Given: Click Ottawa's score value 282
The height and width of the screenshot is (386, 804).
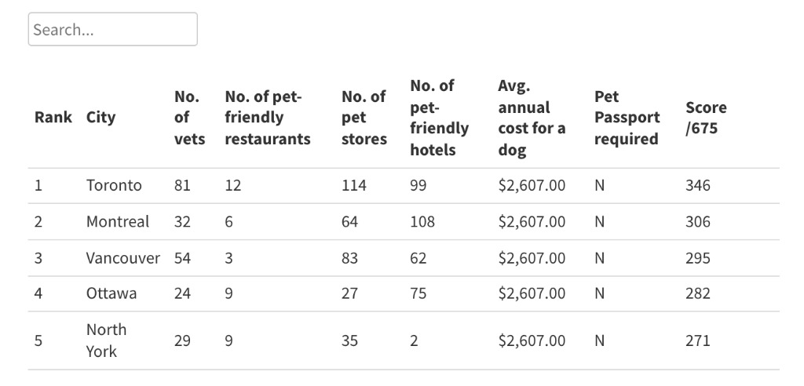Looking at the screenshot, I should click(697, 293).
